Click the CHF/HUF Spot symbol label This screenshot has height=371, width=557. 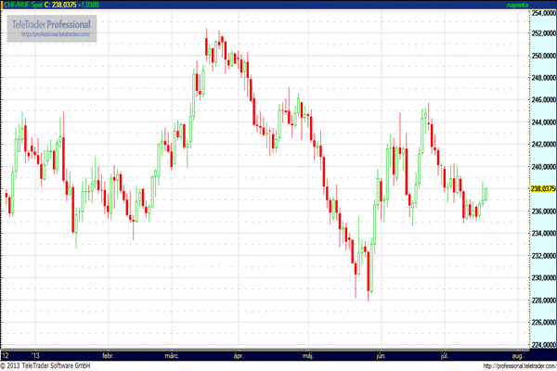point(24,6)
